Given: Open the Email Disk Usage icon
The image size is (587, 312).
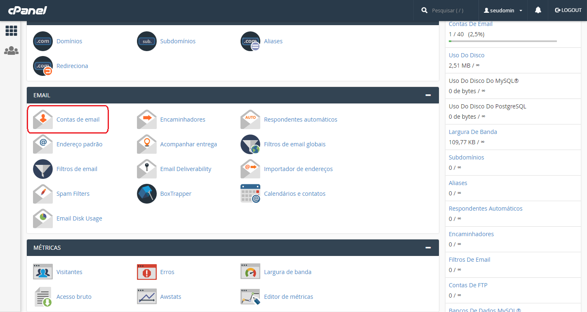Looking at the screenshot, I should pos(43,218).
